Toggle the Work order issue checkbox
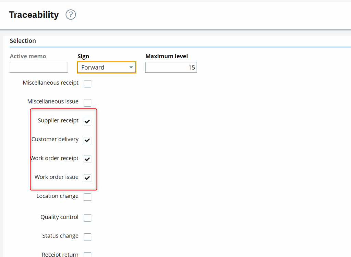This screenshot has height=257, width=351. [87, 178]
